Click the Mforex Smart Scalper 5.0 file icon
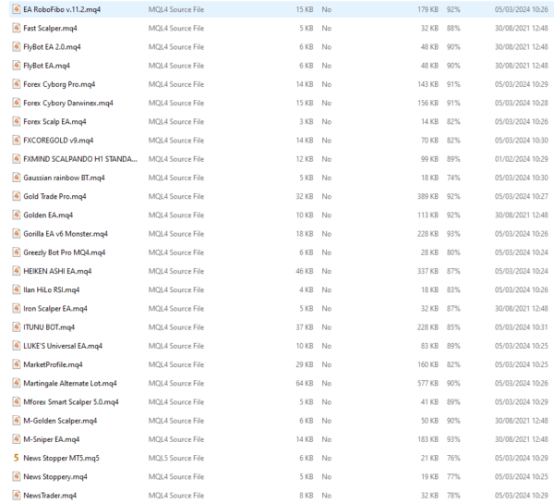The width and height of the screenshot is (554, 504). click(x=17, y=401)
